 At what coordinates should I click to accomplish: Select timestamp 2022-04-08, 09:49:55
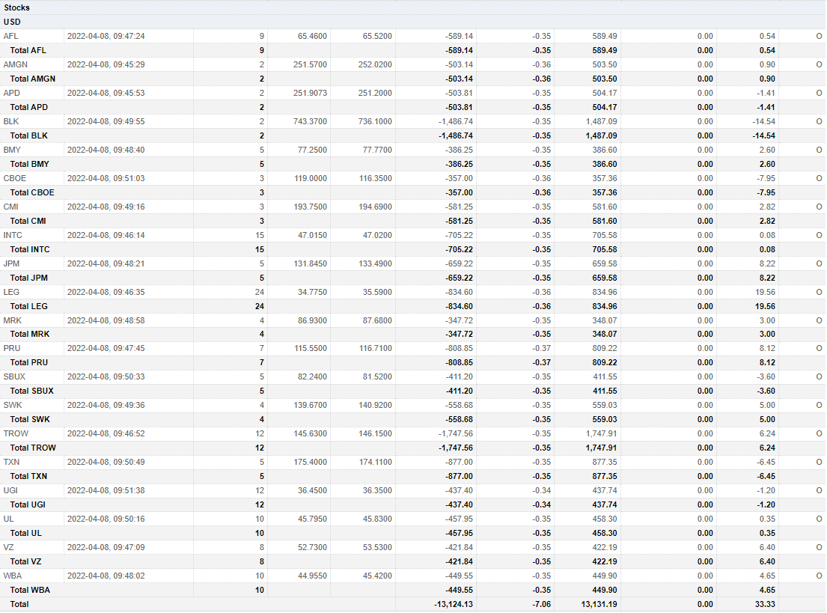106,122
